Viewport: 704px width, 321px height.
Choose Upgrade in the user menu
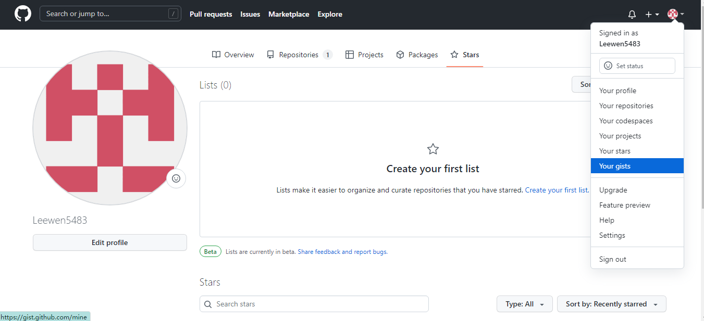pos(637,190)
